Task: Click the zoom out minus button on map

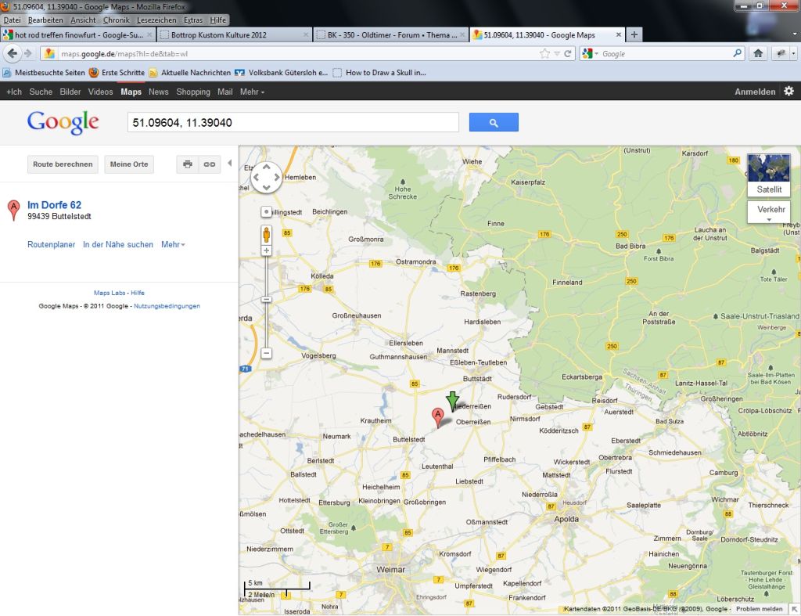Action: click(x=267, y=353)
